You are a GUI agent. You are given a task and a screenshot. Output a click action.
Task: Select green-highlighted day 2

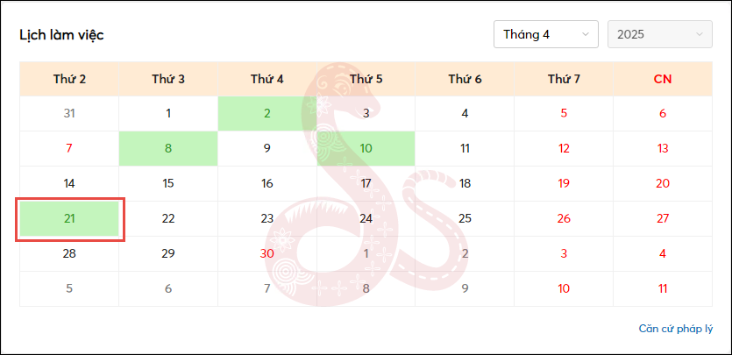pyautogui.click(x=267, y=113)
